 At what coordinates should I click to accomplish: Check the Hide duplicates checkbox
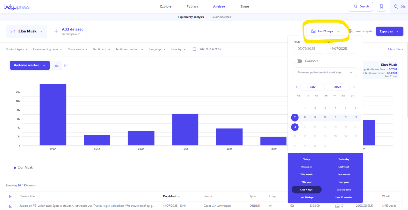[x=194, y=49]
